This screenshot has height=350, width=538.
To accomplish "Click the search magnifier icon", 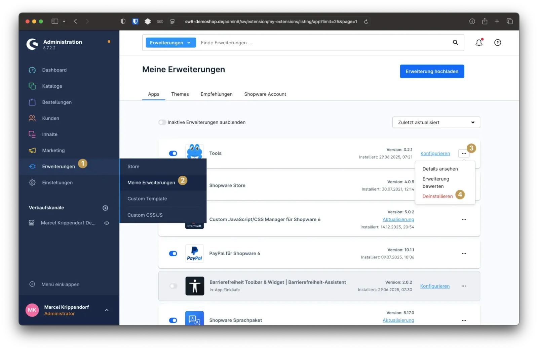I will point(455,43).
